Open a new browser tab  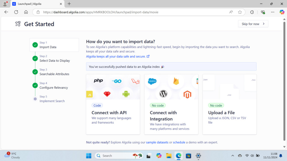(x=69, y=4)
